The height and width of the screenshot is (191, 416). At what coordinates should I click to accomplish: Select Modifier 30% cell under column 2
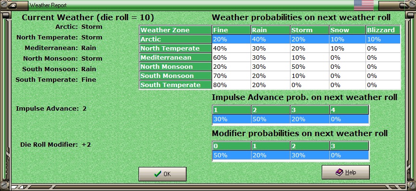(x=310, y=155)
